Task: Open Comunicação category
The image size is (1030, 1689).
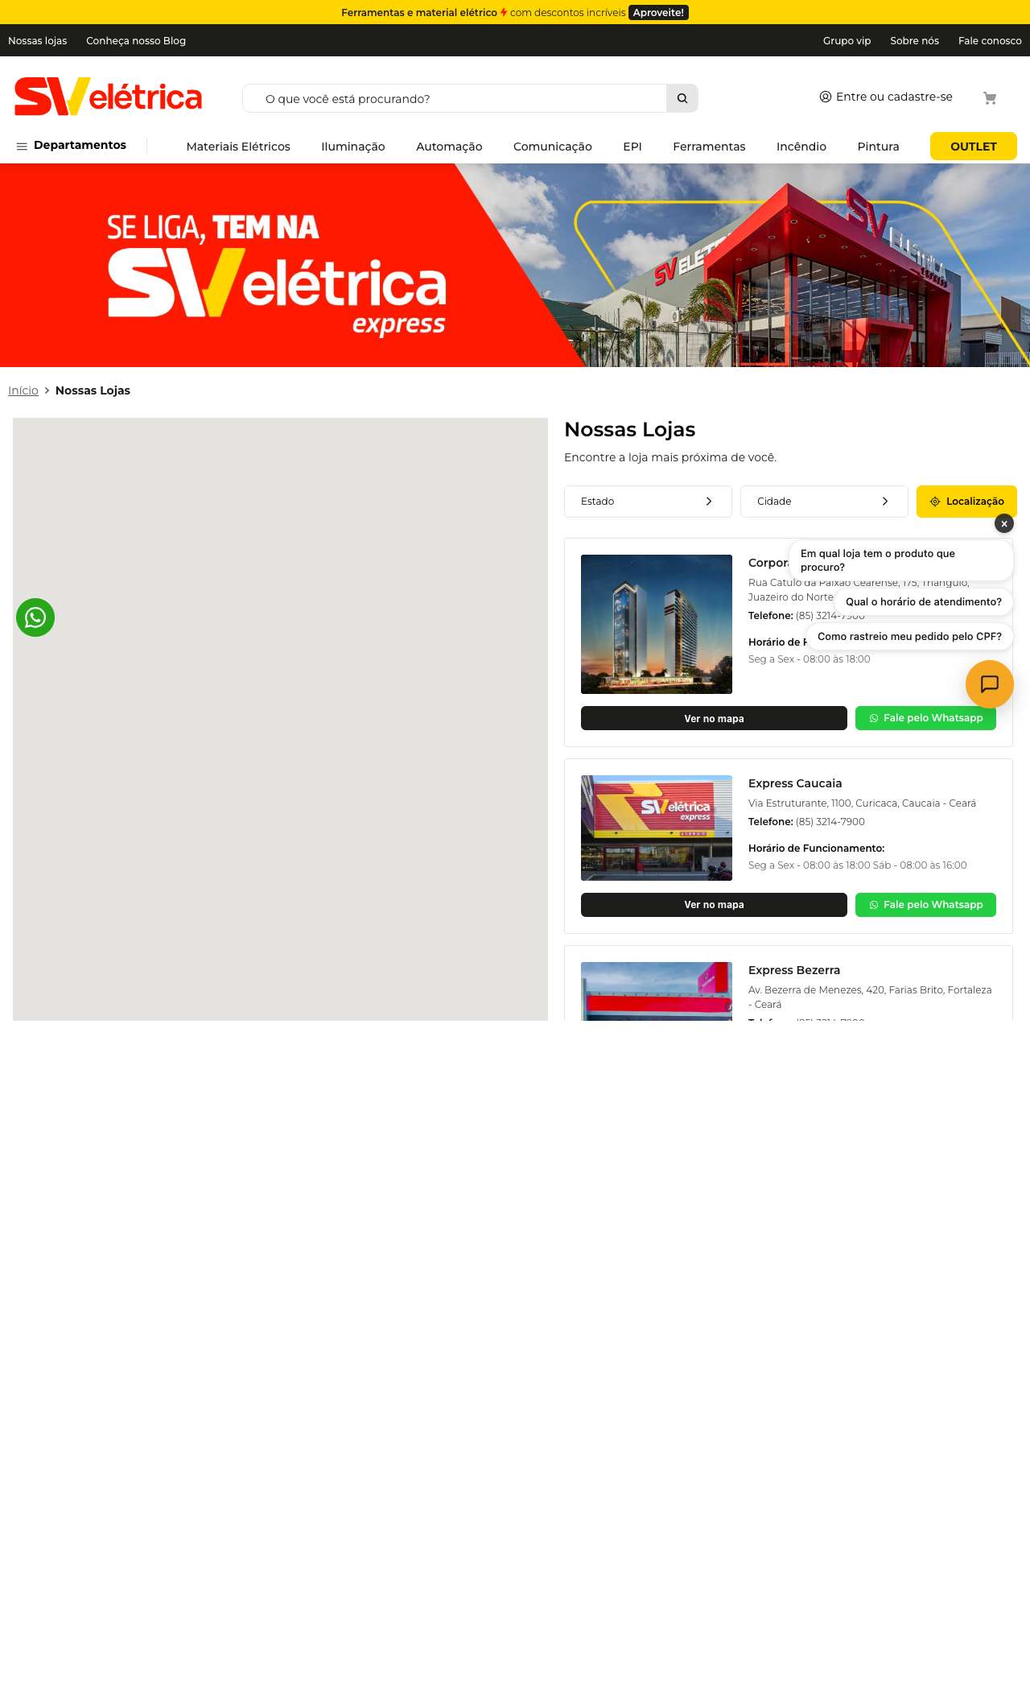Action: click(x=553, y=147)
